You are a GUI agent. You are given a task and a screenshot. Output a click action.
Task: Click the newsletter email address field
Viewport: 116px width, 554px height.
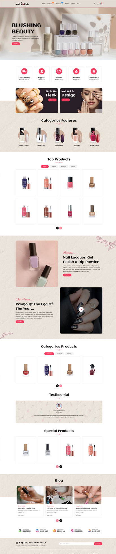[x=76, y=544]
